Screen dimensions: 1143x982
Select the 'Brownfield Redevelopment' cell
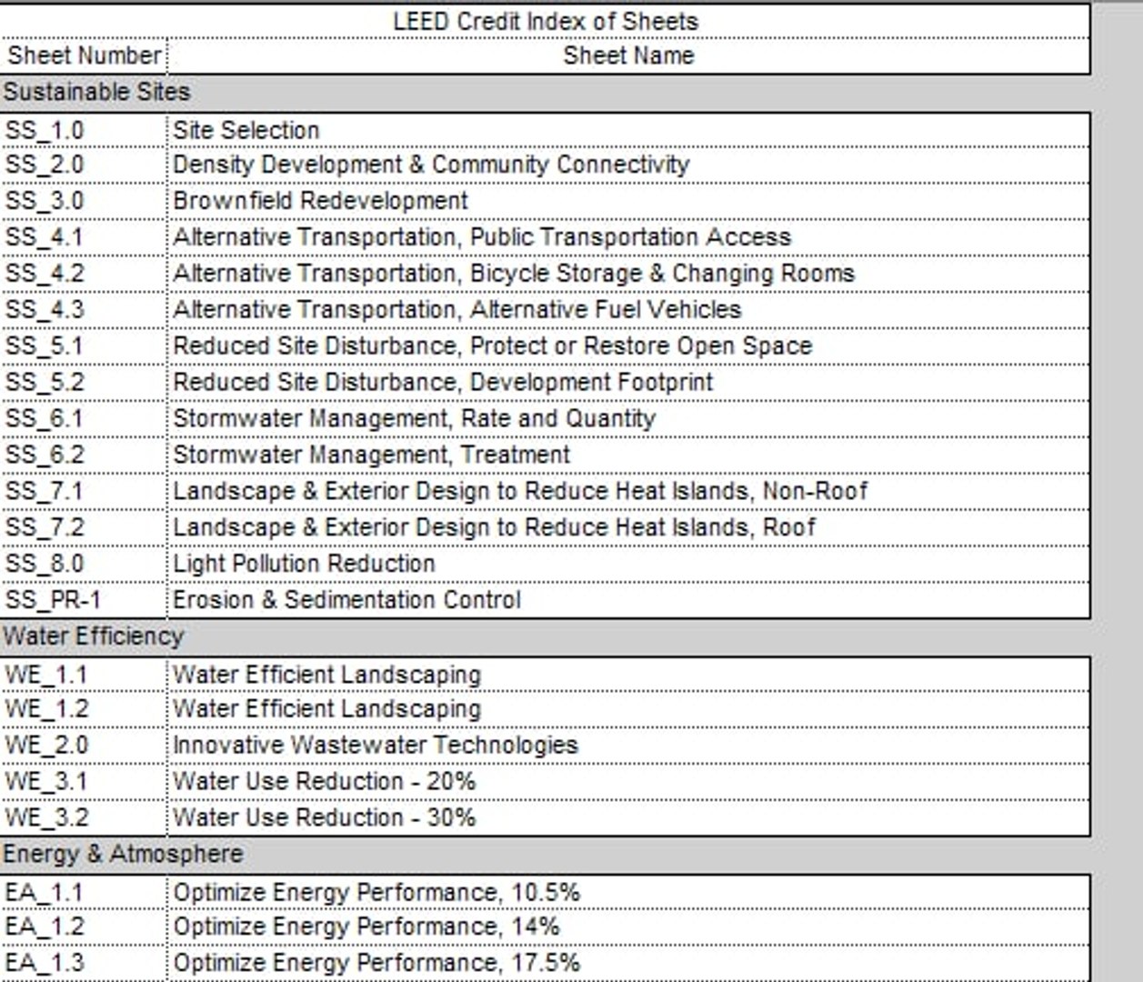click(629, 201)
